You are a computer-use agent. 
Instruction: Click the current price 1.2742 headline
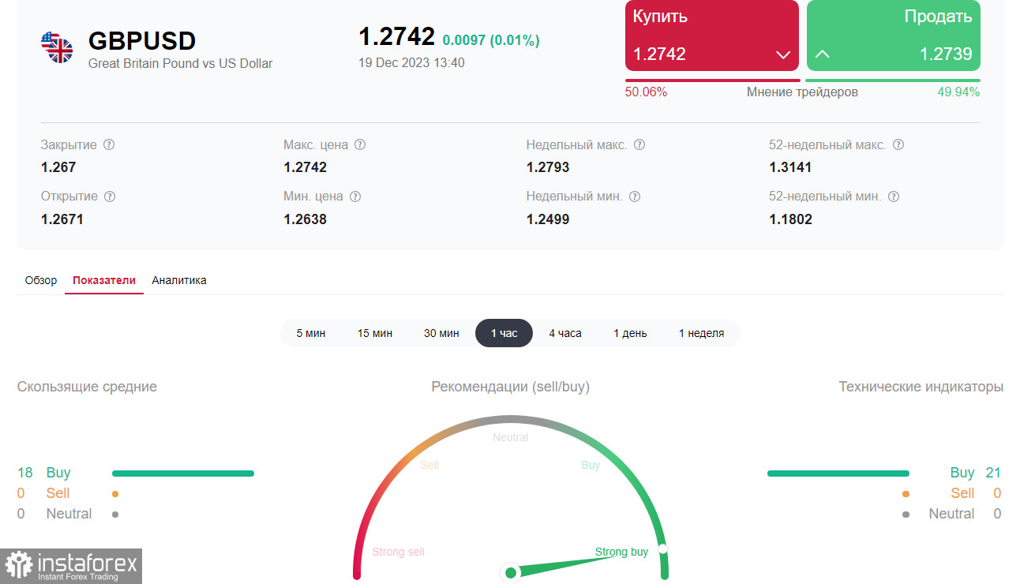(397, 36)
